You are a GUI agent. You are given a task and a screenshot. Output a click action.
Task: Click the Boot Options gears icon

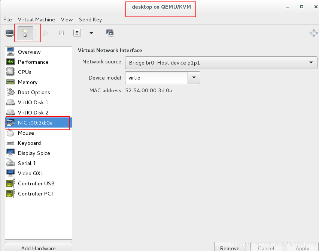tap(10, 92)
